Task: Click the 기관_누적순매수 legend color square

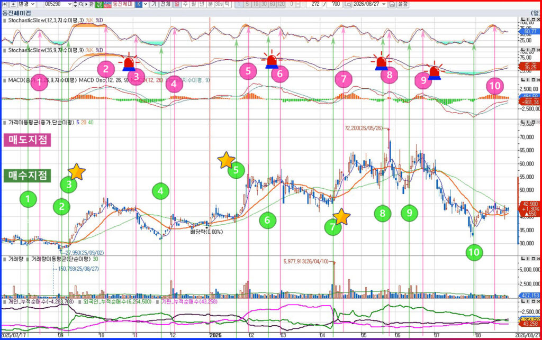Action: (158, 302)
